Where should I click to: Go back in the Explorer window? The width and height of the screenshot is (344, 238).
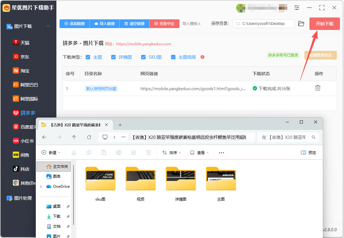coord(44,137)
